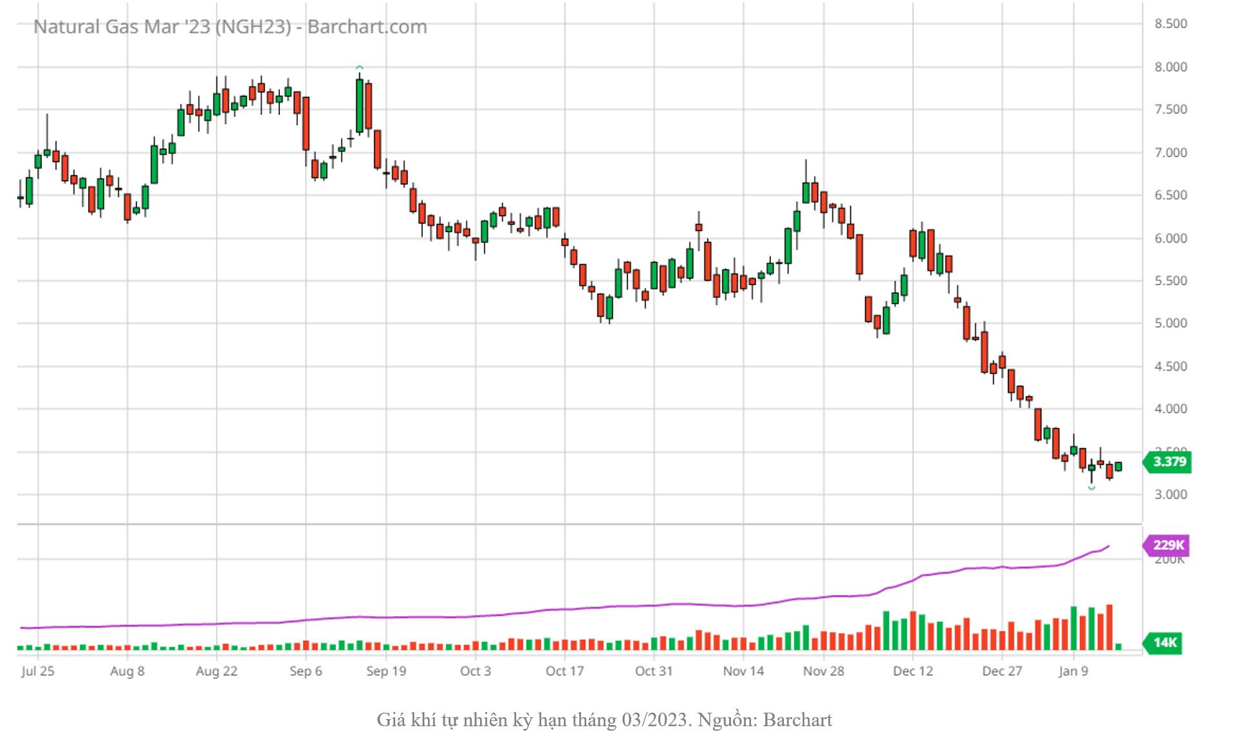Click the 3.000 price axis label
Screen dimensions: 1244x741
[x=1171, y=494]
